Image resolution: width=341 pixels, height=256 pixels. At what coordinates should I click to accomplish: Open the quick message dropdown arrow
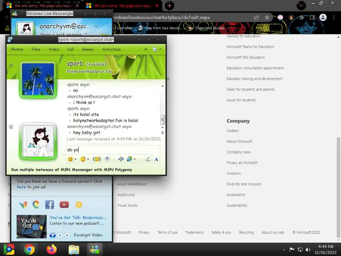pyautogui.click(x=86, y=34)
